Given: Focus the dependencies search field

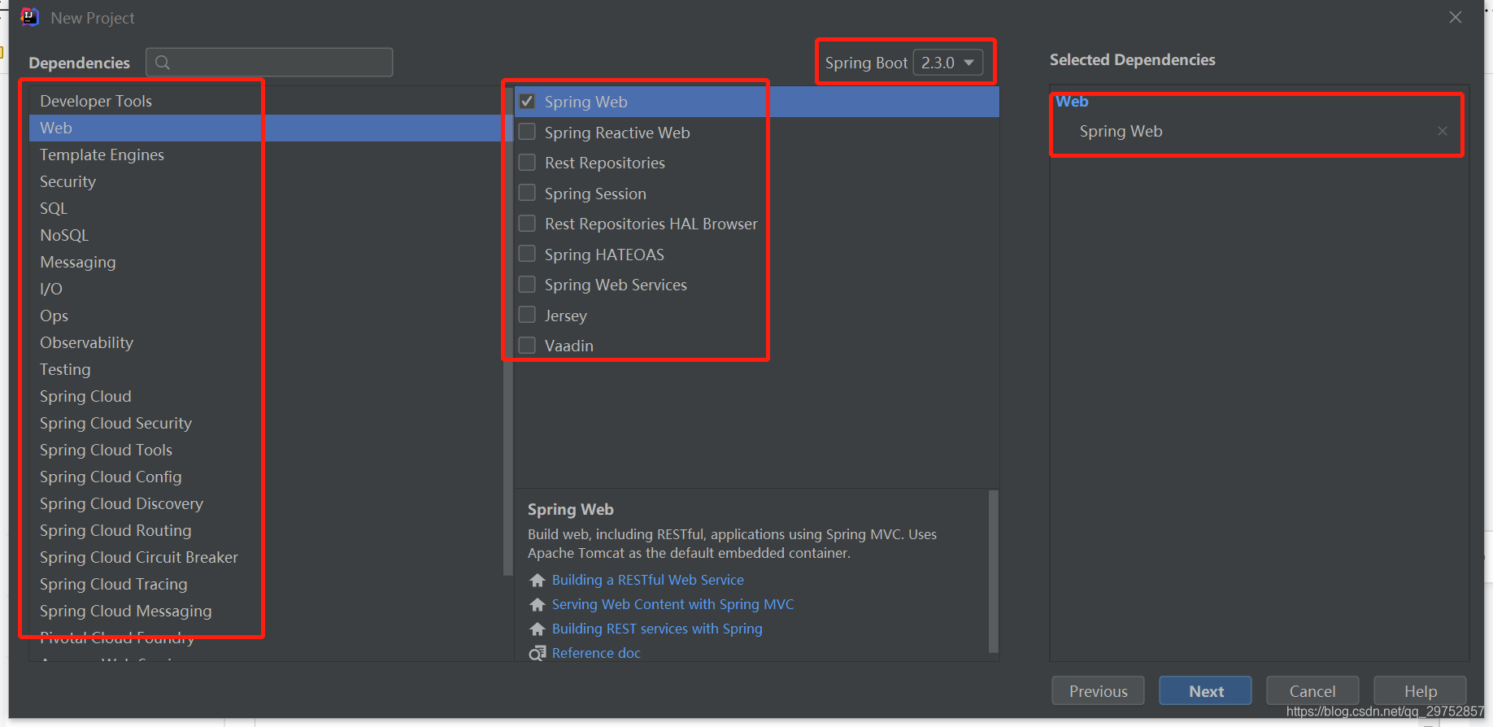Looking at the screenshot, I should point(269,63).
